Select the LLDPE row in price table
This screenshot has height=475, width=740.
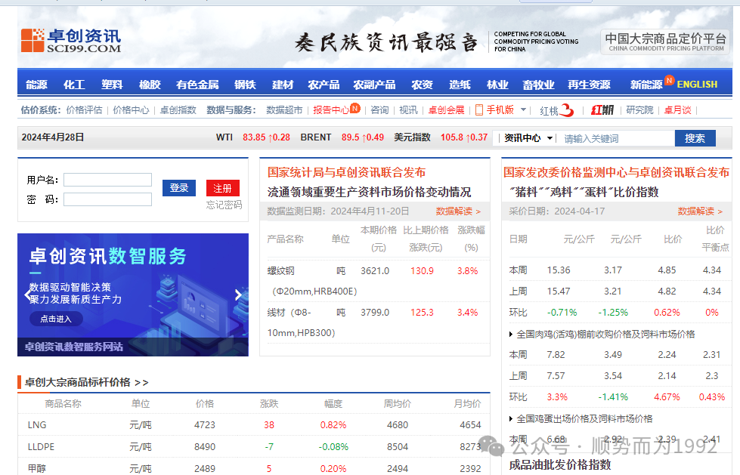click(254, 447)
